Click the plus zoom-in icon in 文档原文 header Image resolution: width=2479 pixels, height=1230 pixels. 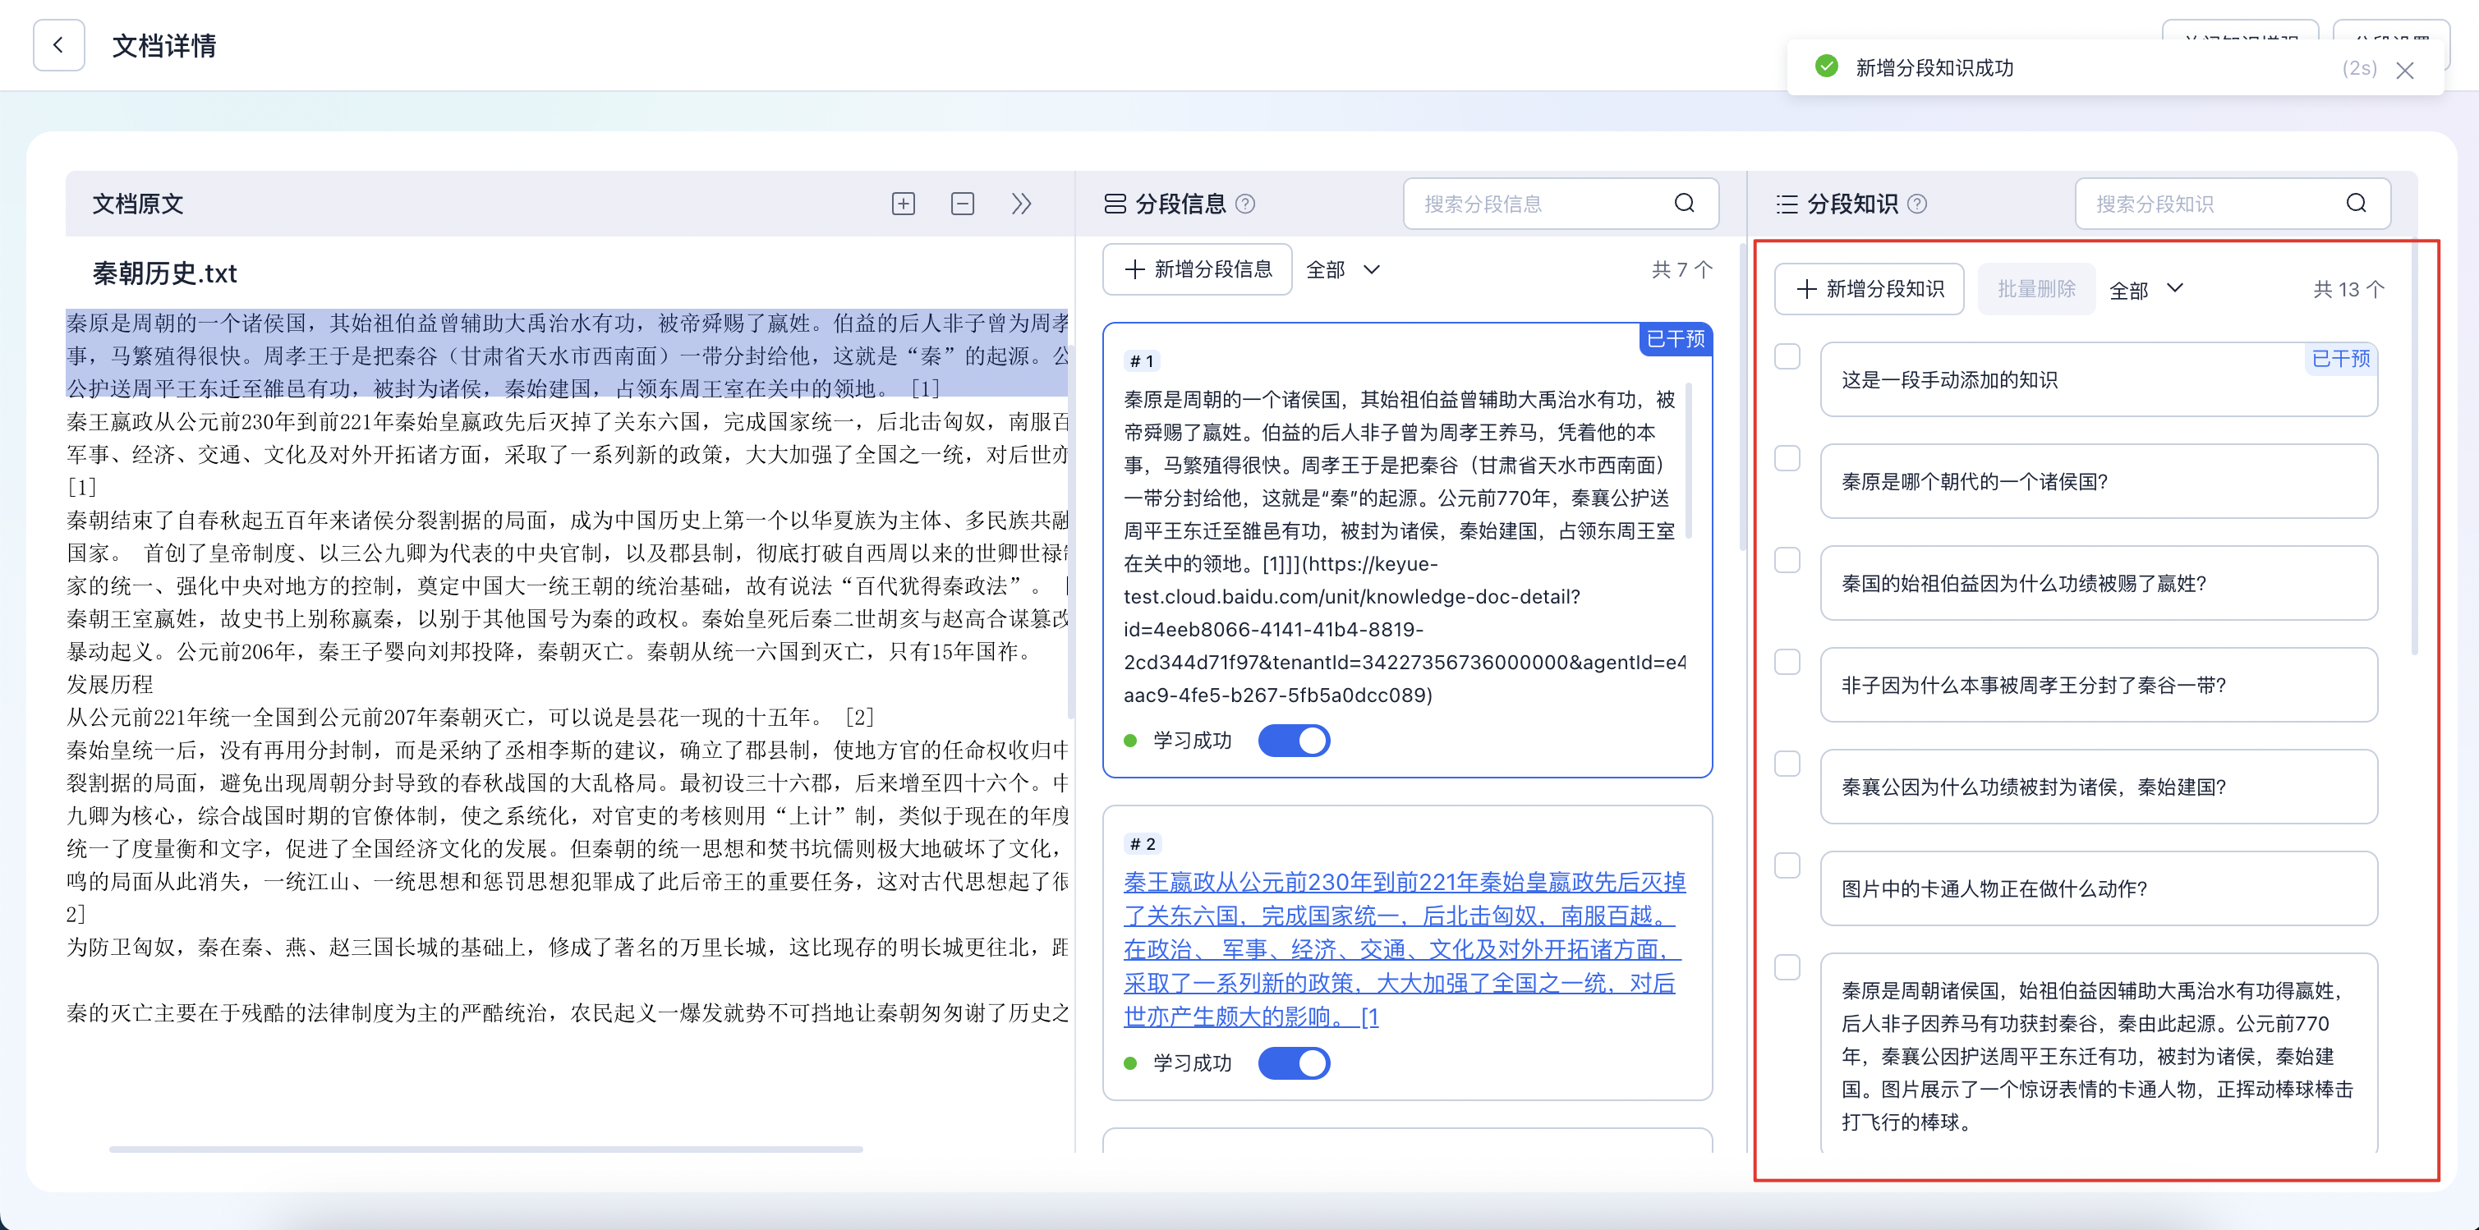point(903,204)
